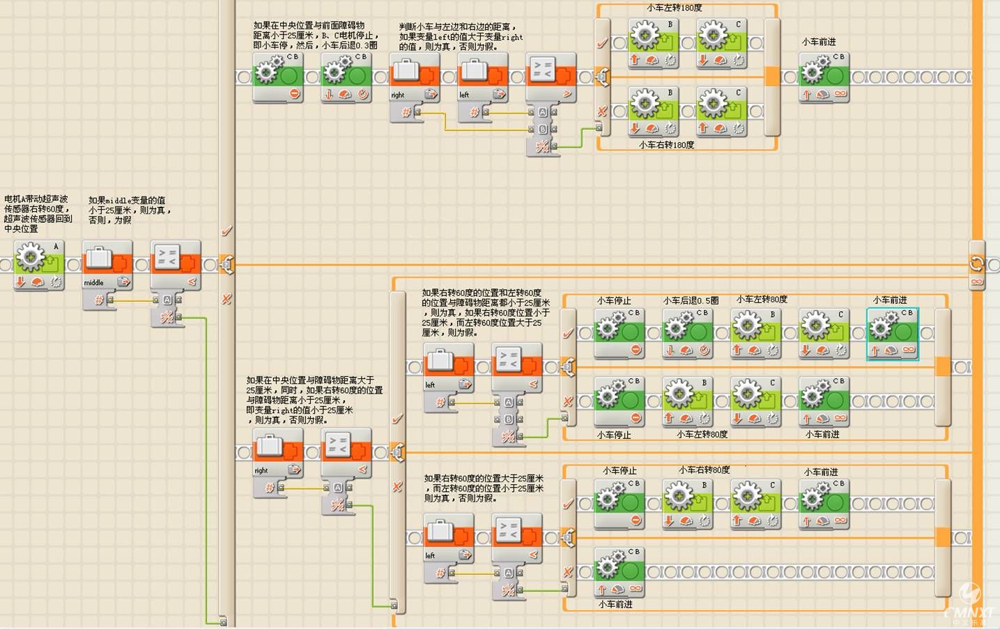Select Motor B block after '小车后退0.5圈' block
This screenshot has height=629, width=1000.
click(x=756, y=333)
